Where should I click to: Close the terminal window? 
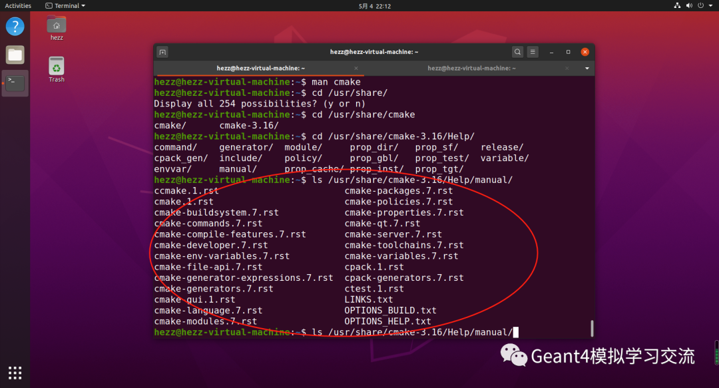coord(585,52)
